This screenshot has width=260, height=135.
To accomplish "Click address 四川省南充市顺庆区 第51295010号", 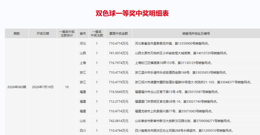I will pos(184,130).
